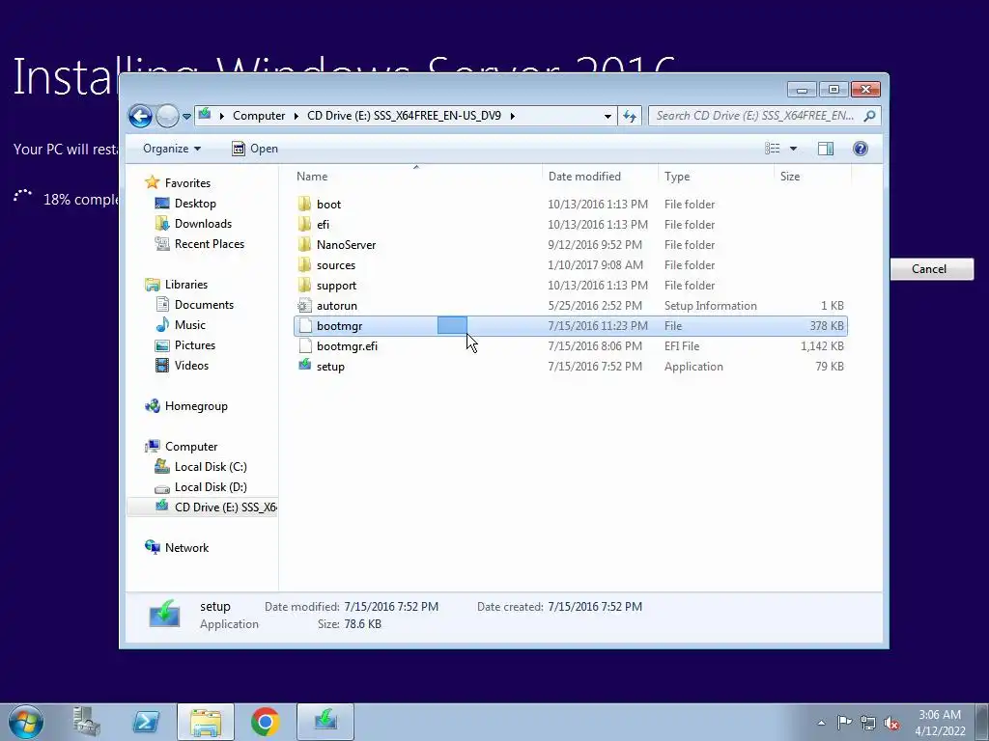This screenshot has height=741, width=989.
Task: Launch Google Chrome from the taskbar
Action: (266, 722)
